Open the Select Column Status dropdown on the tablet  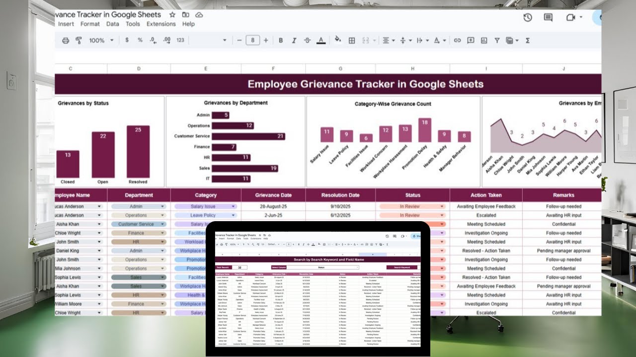pos(323,267)
